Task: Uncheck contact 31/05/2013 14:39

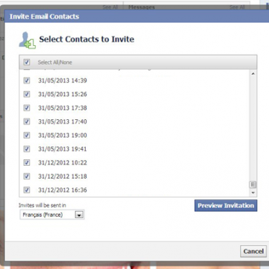Action: [x=27, y=81]
